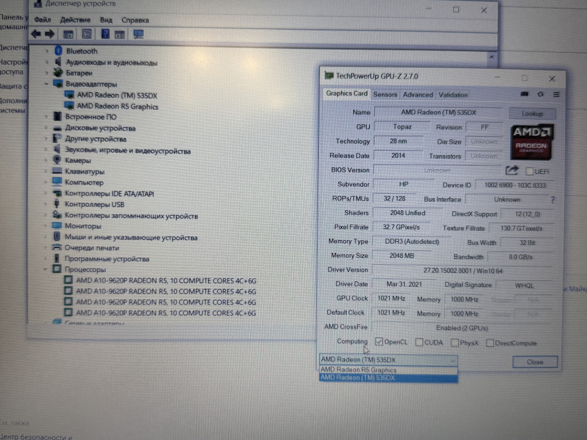The width and height of the screenshot is (587, 440).
Task: Click the Очереди печати printer icon
Action: (x=57, y=247)
